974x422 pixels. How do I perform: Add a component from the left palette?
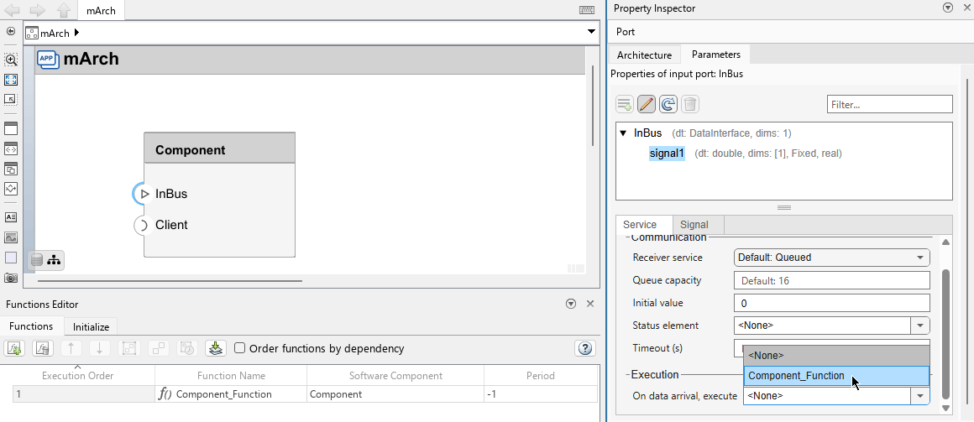[11, 129]
